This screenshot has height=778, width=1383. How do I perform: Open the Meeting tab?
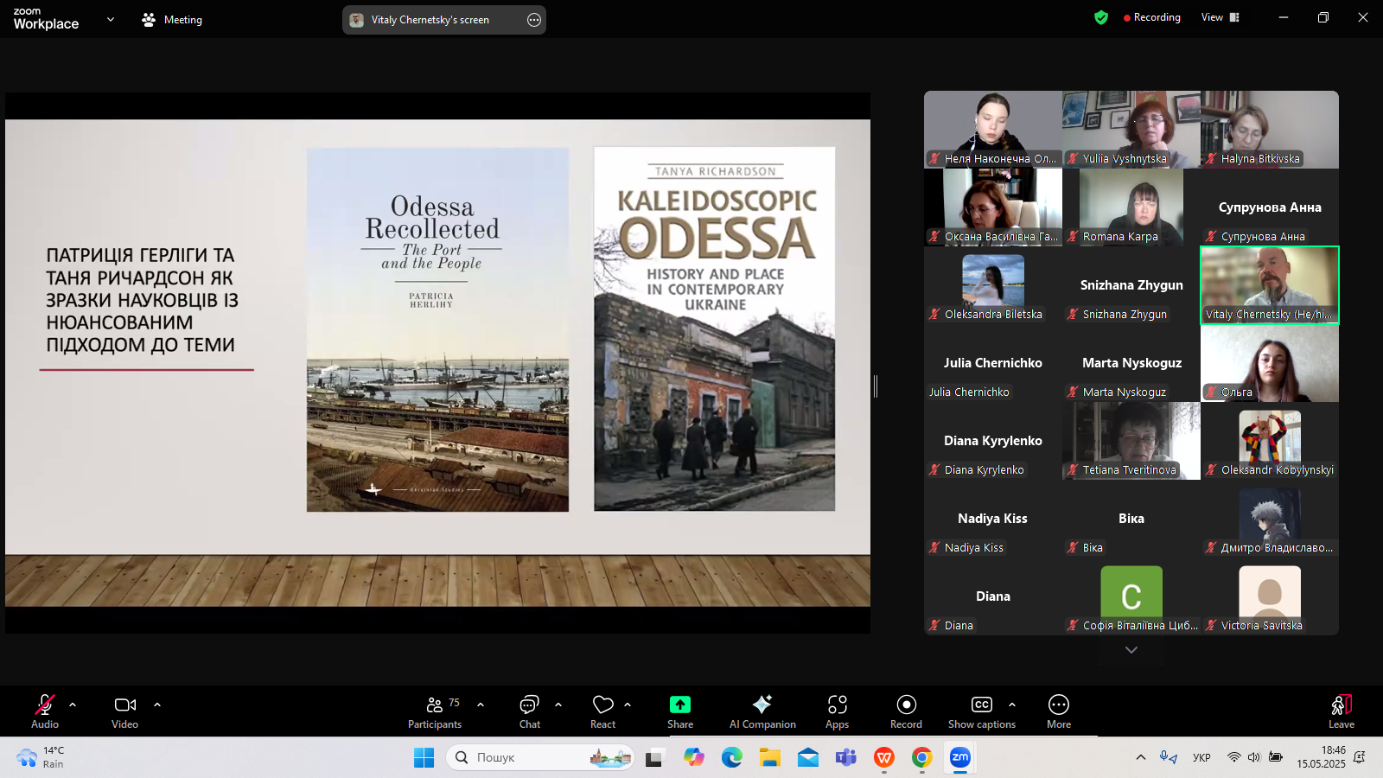click(172, 19)
